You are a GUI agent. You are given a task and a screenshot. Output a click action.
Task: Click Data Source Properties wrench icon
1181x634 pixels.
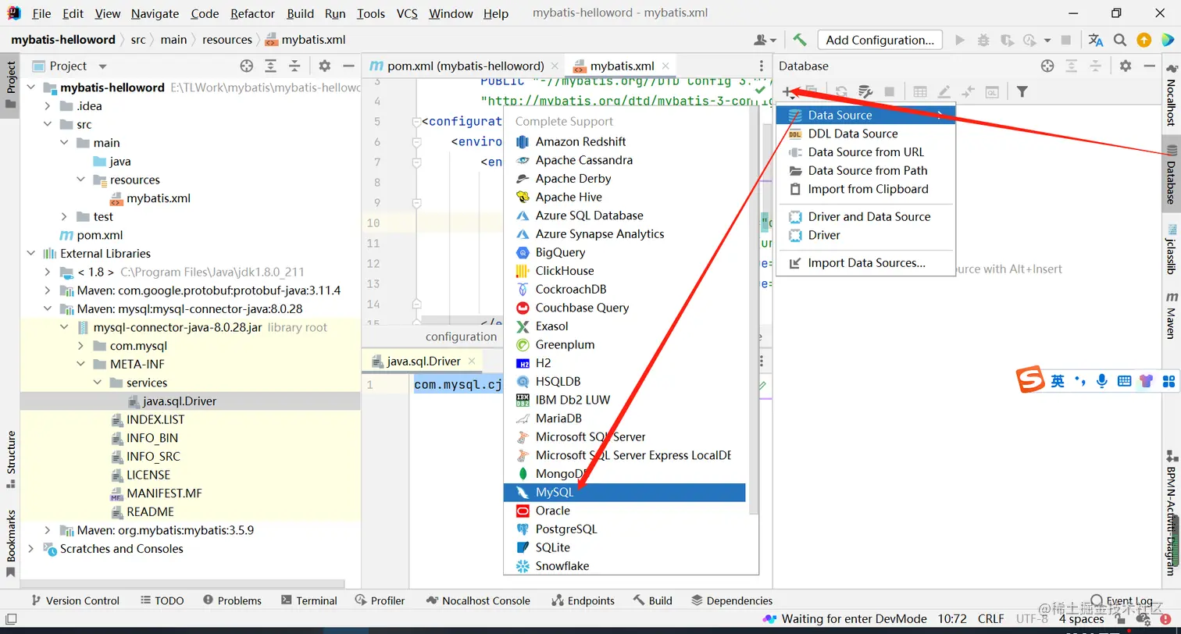865,92
